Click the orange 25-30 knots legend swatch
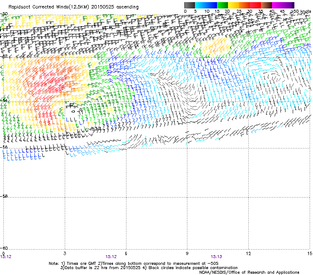This screenshot has width=313, height=275. [244, 5]
